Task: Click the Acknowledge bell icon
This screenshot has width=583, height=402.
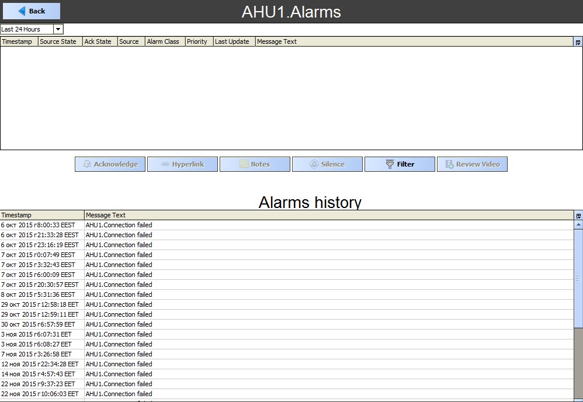Action: [87, 164]
